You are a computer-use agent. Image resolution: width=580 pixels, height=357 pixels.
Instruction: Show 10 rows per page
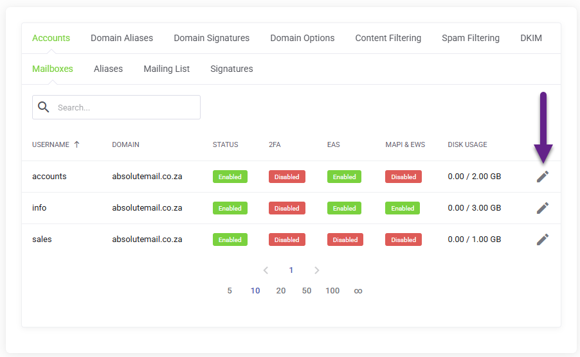click(255, 291)
